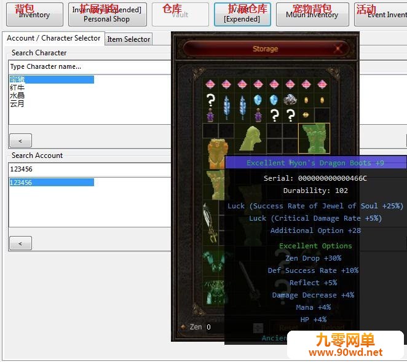Select character 宝猪 in list

(52, 79)
